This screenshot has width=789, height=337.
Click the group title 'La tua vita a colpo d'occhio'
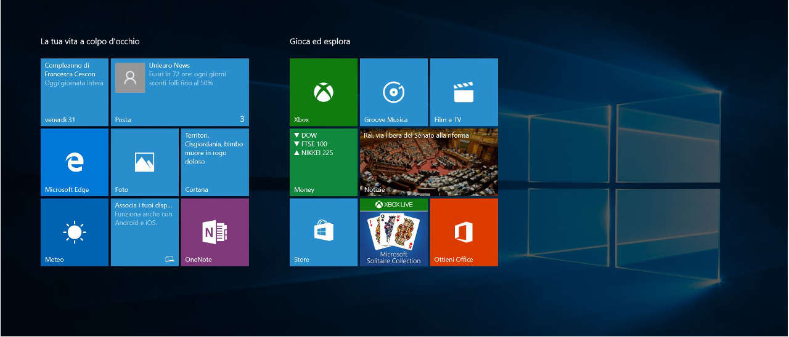(x=90, y=42)
